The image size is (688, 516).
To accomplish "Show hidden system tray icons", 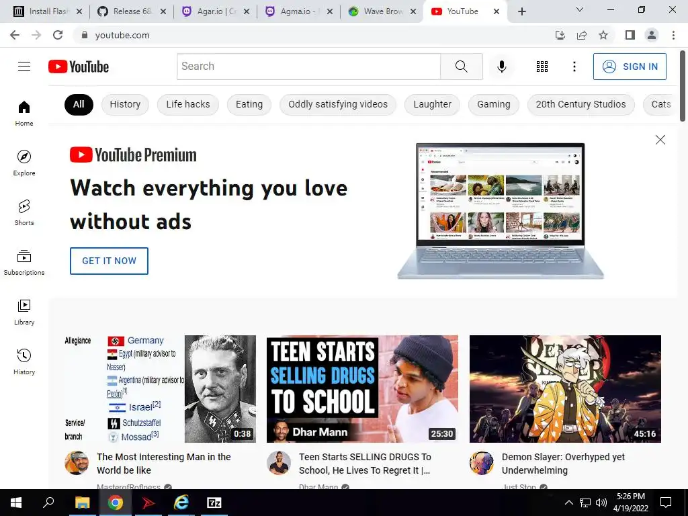I will [x=568, y=503].
